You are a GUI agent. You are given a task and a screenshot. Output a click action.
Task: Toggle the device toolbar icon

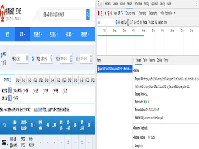click(x=102, y=4)
